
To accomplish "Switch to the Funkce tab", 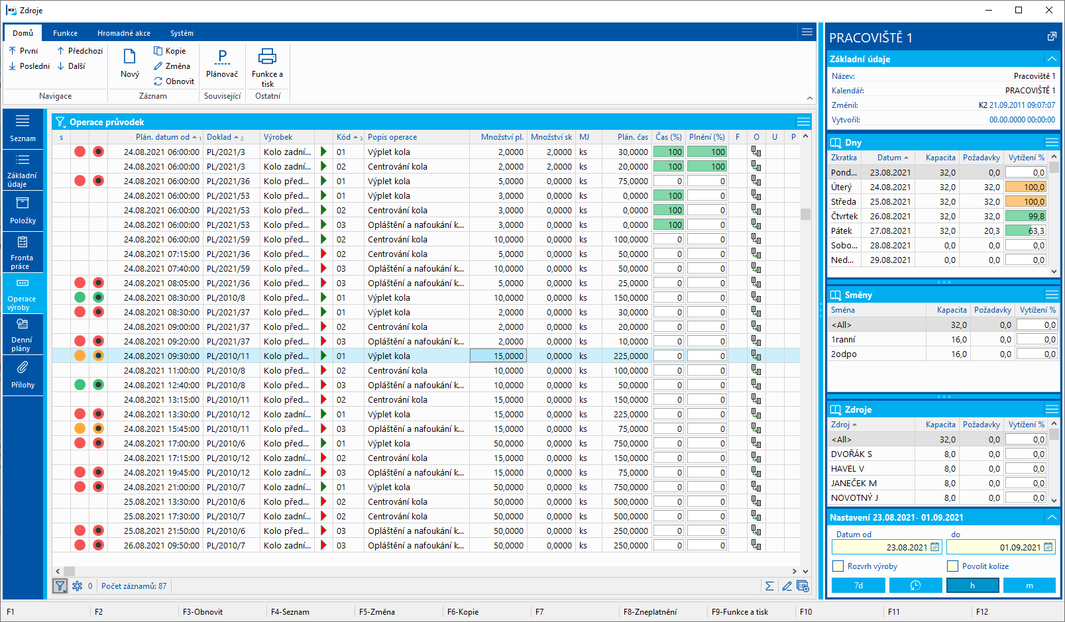I will [x=65, y=33].
